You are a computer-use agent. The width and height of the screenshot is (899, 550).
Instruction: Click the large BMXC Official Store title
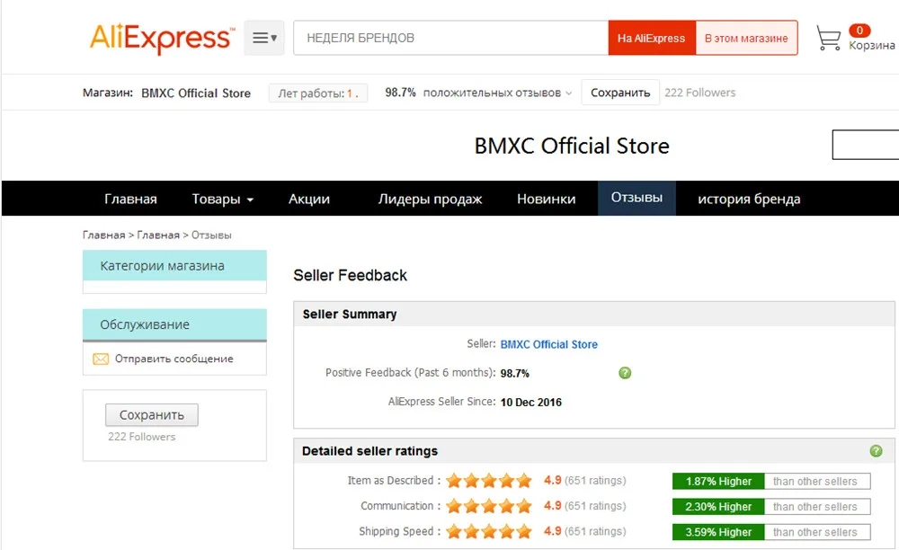[x=572, y=146]
